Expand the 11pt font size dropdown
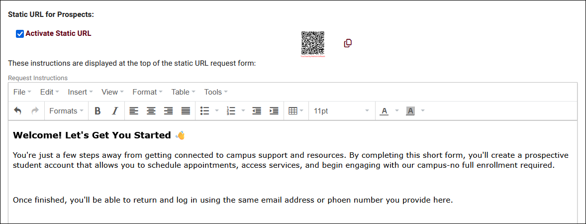This screenshot has width=586, height=224. click(341, 111)
